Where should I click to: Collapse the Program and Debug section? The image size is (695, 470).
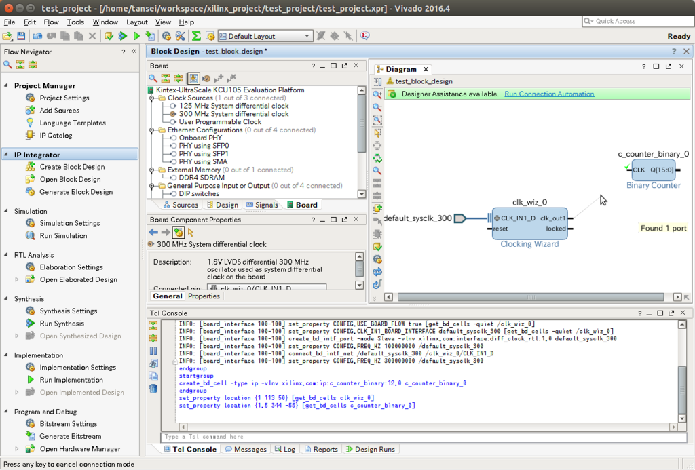(x=6, y=412)
